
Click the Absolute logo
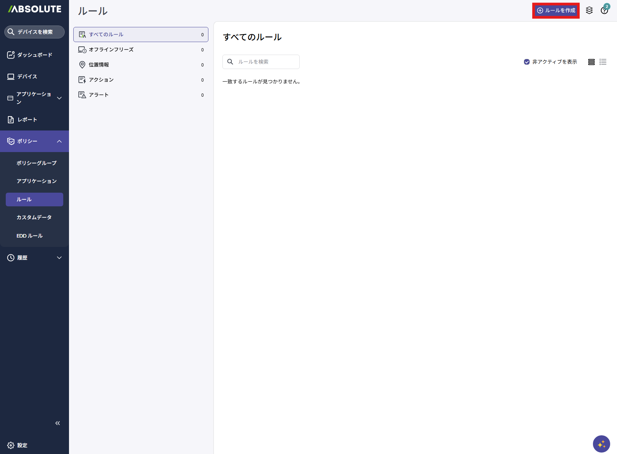(x=34, y=9)
